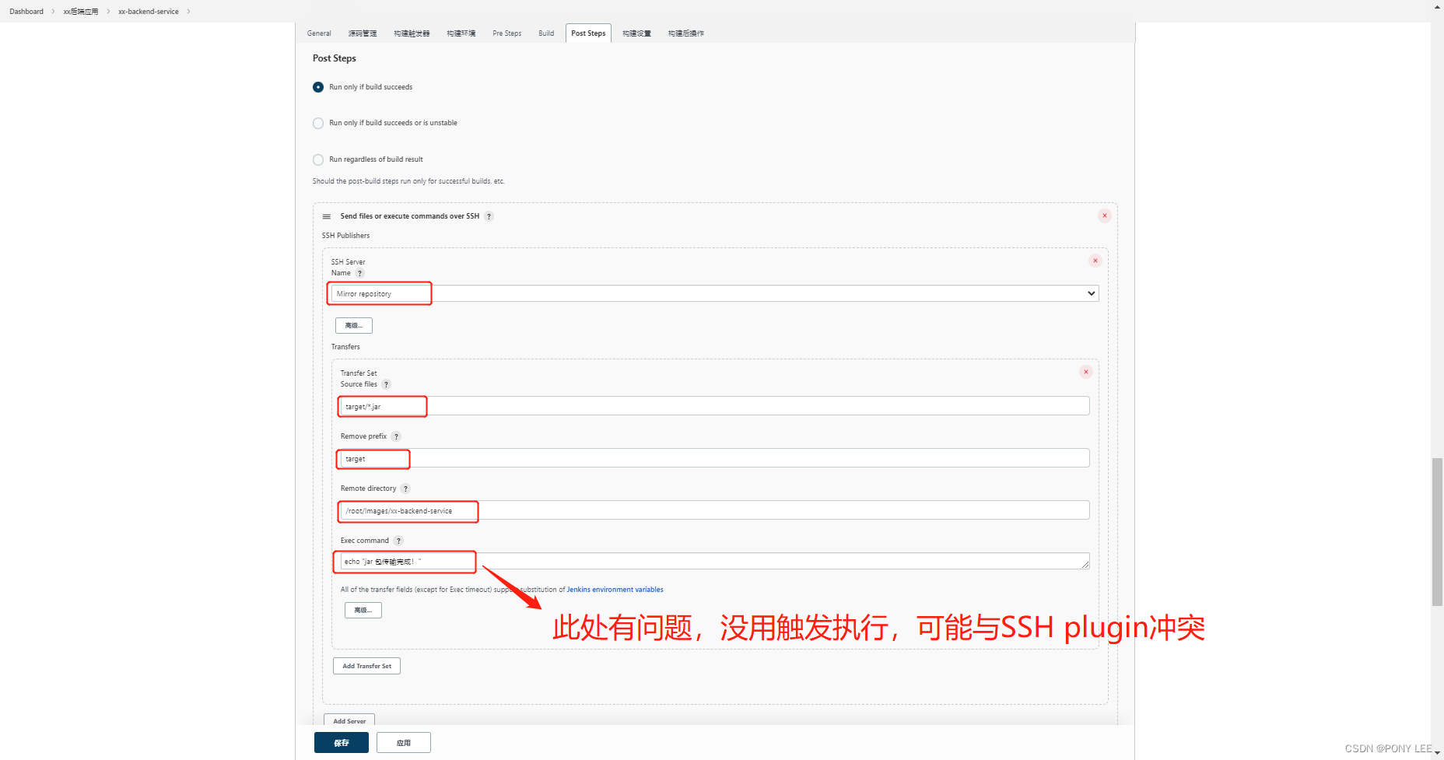Click Add Transfer Set button
The height and width of the screenshot is (760, 1444).
pos(367,666)
